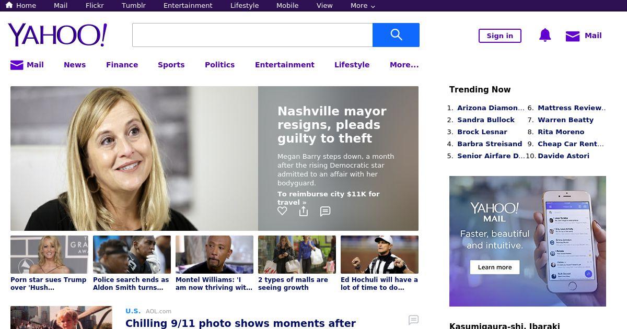The width and height of the screenshot is (627, 329).
Task: Open Tumblr from the top bar
Action: pos(134,6)
